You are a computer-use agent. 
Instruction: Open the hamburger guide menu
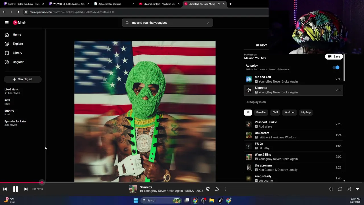[x=7, y=22]
